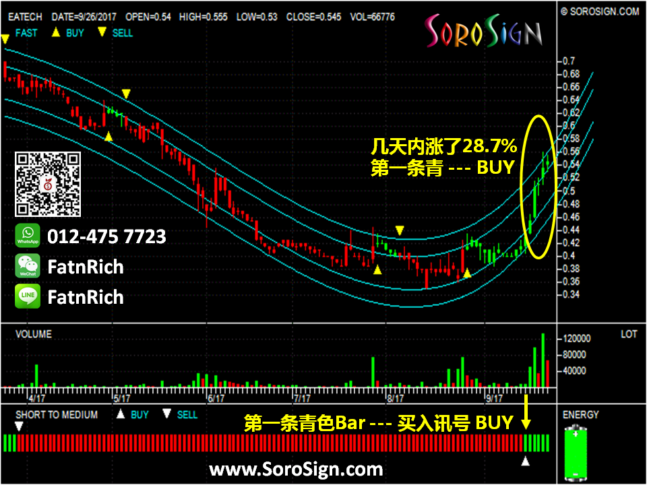
Task: Click the white SELL triangle in SHORT TO MEDIUM legend
Action: (166, 414)
